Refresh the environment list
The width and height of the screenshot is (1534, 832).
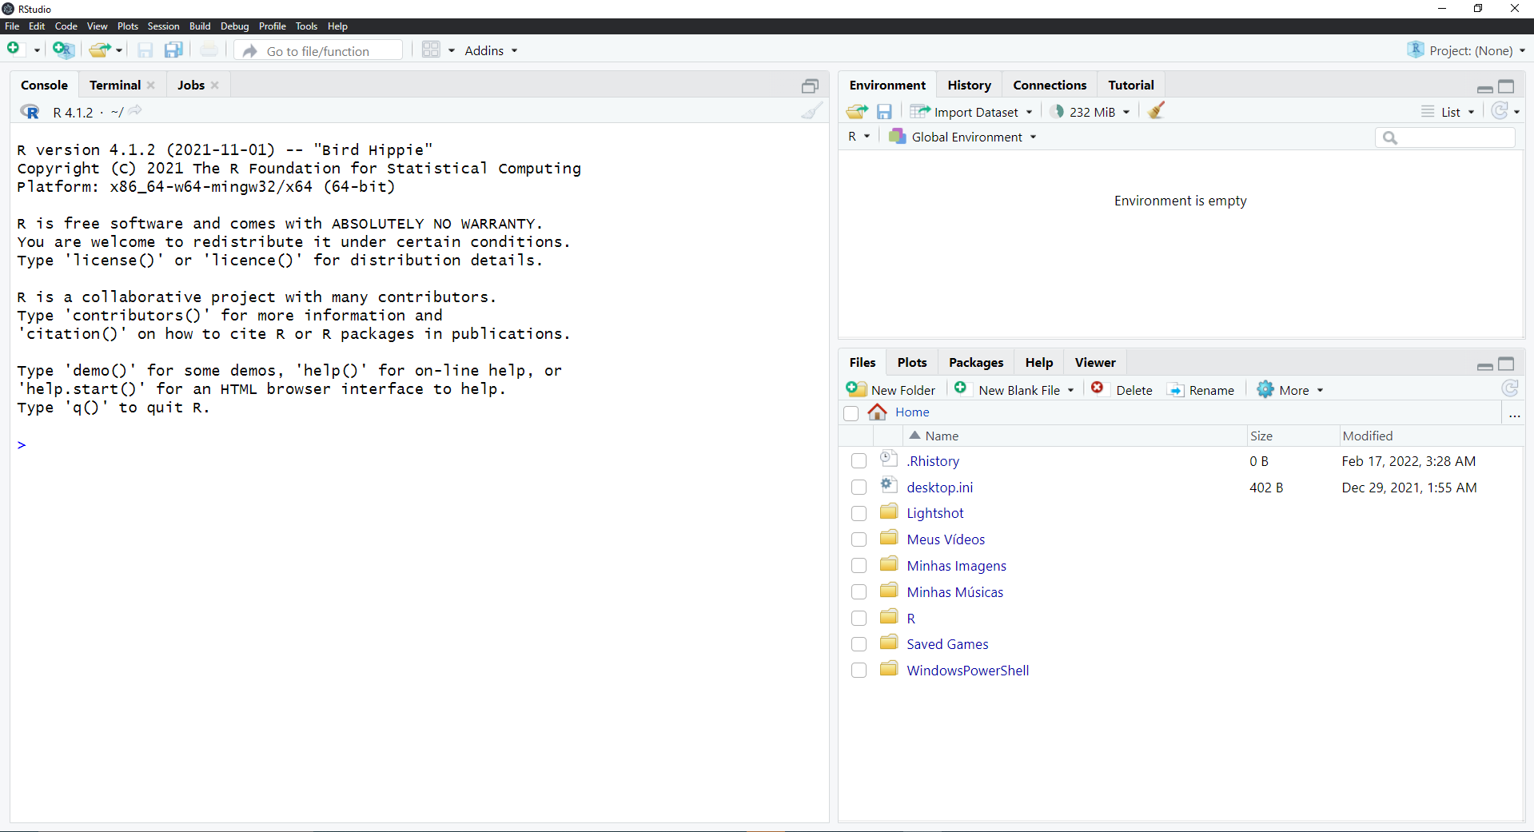(x=1501, y=111)
